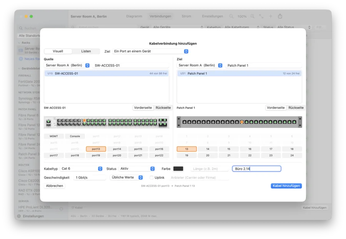Click the Geschwindigkeit 1 Gbit/s field
The width and height of the screenshot is (346, 239).
pos(90,178)
